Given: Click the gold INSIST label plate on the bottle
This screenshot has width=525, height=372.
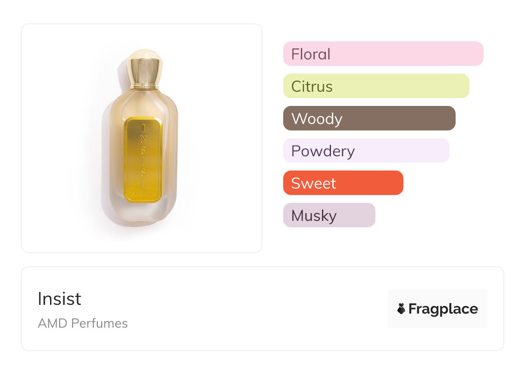Looking at the screenshot, I should (x=144, y=159).
